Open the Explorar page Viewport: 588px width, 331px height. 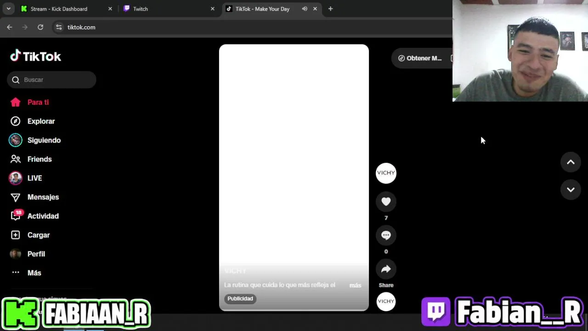tap(41, 121)
